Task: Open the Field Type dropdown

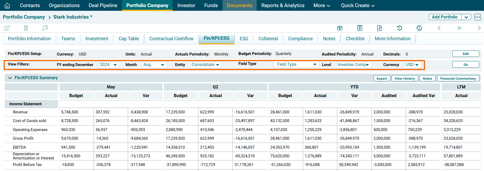Action: pyautogui.click(x=296, y=64)
